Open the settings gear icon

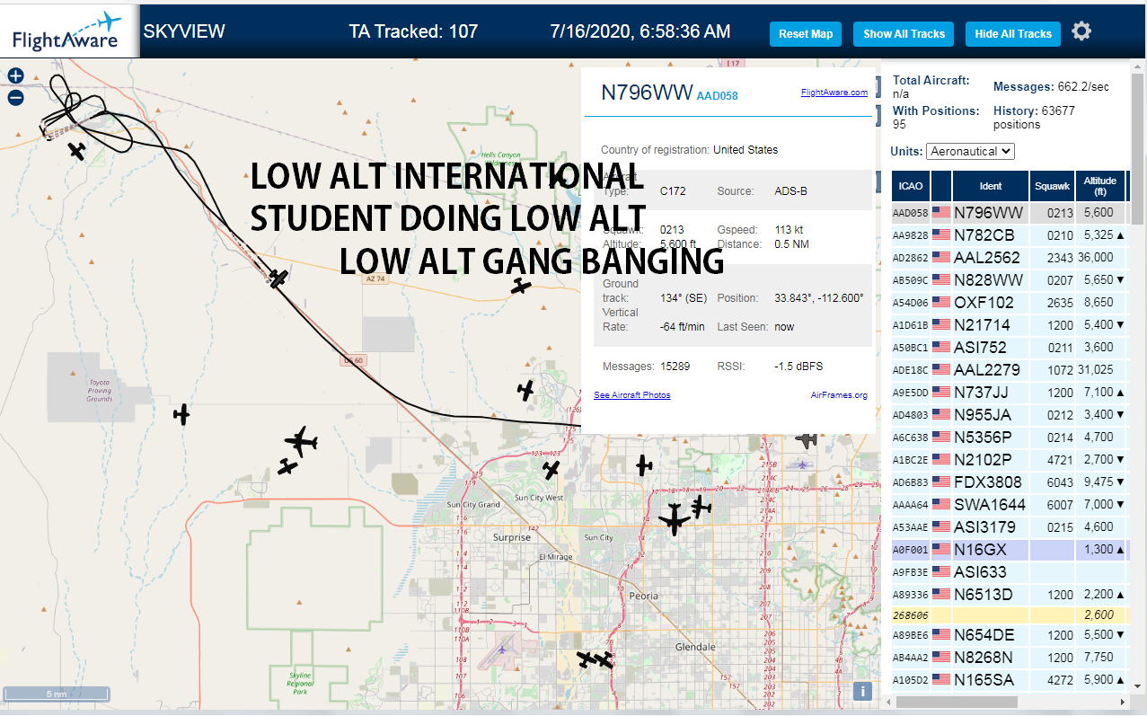click(1081, 31)
